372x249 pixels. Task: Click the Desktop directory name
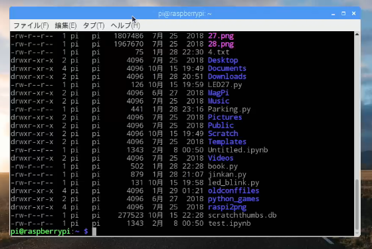pyautogui.click(x=223, y=60)
